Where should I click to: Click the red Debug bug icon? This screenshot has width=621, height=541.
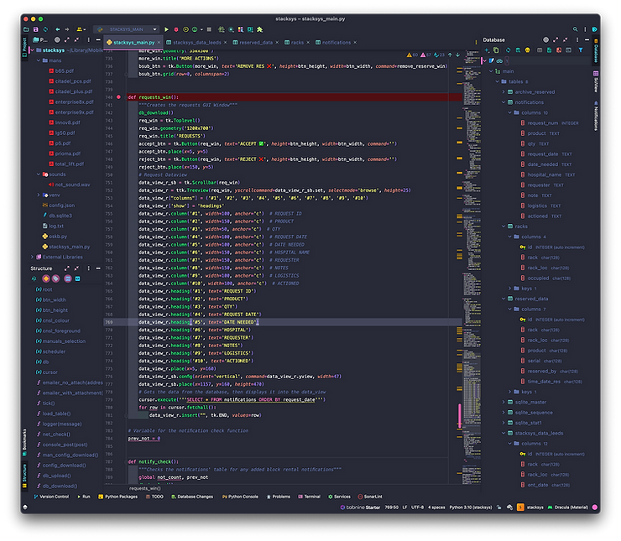pyautogui.click(x=176, y=29)
